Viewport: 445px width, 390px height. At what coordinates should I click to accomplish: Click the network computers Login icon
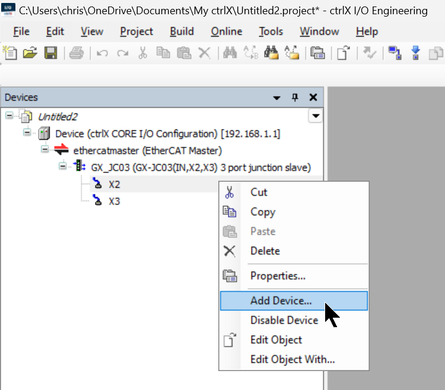pyautogui.click(x=395, y=53)
